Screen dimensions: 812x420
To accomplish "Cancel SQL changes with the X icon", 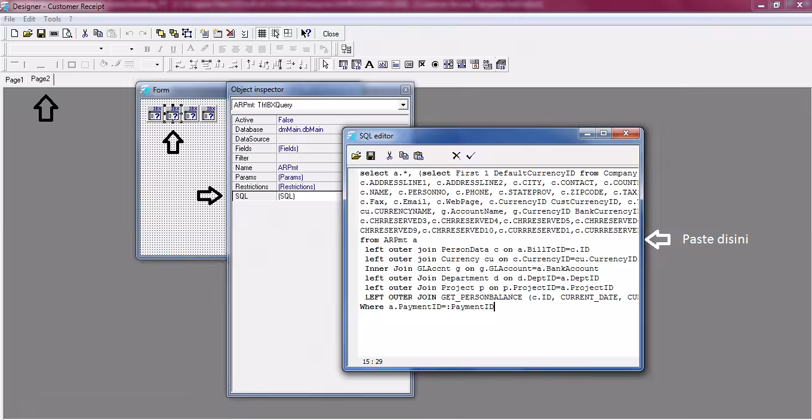I will [x=456, y=156].
